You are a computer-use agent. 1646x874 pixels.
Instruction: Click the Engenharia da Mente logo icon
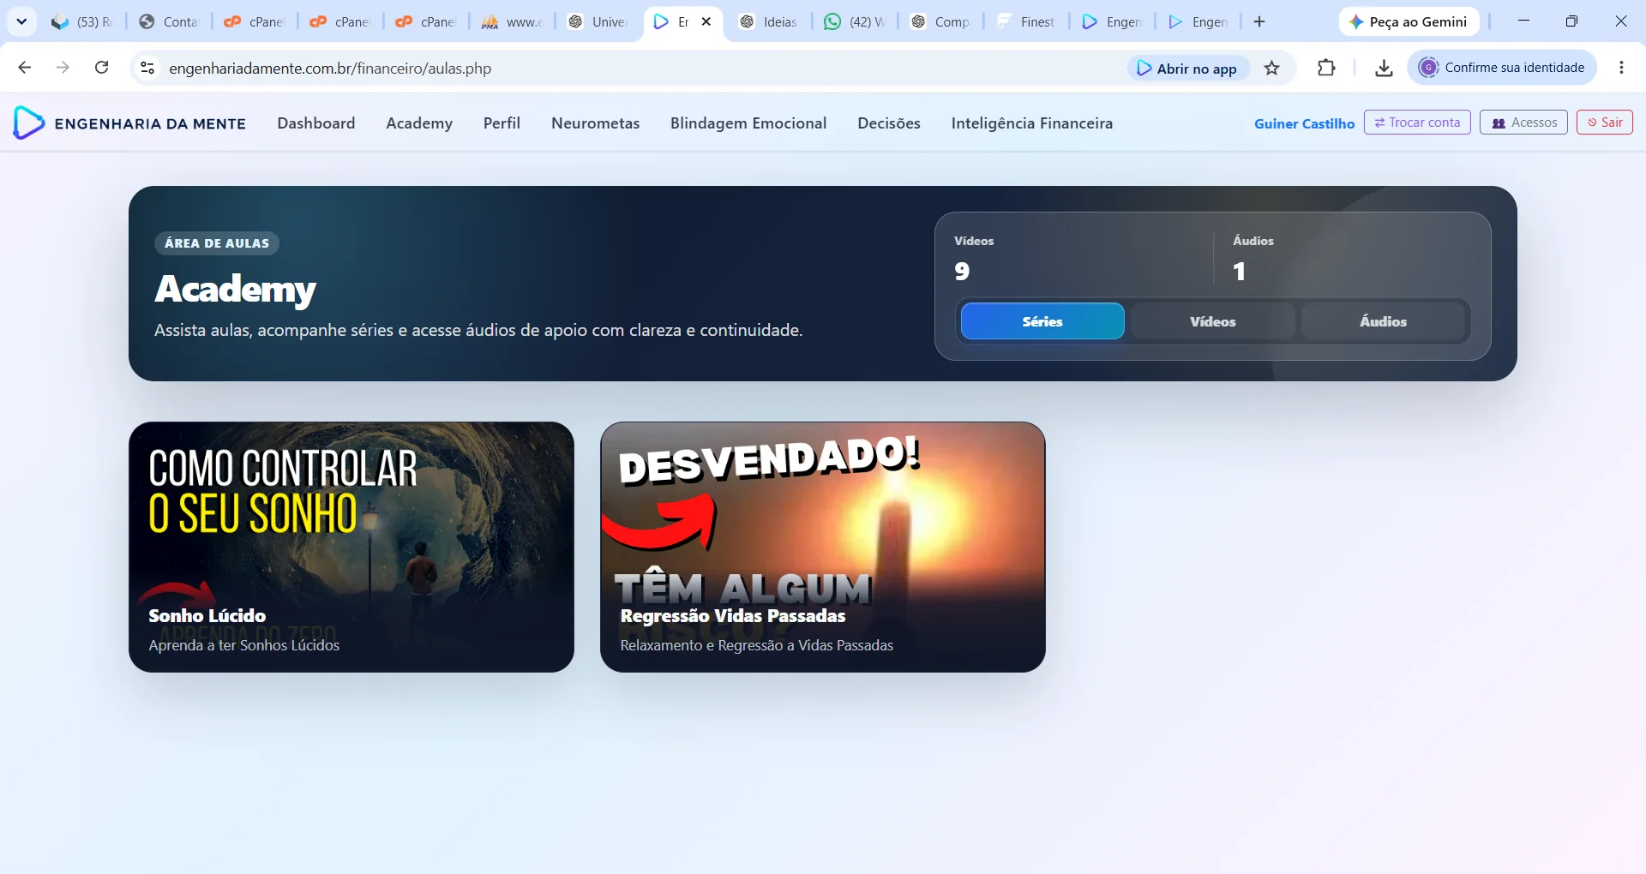pos(28,123)
